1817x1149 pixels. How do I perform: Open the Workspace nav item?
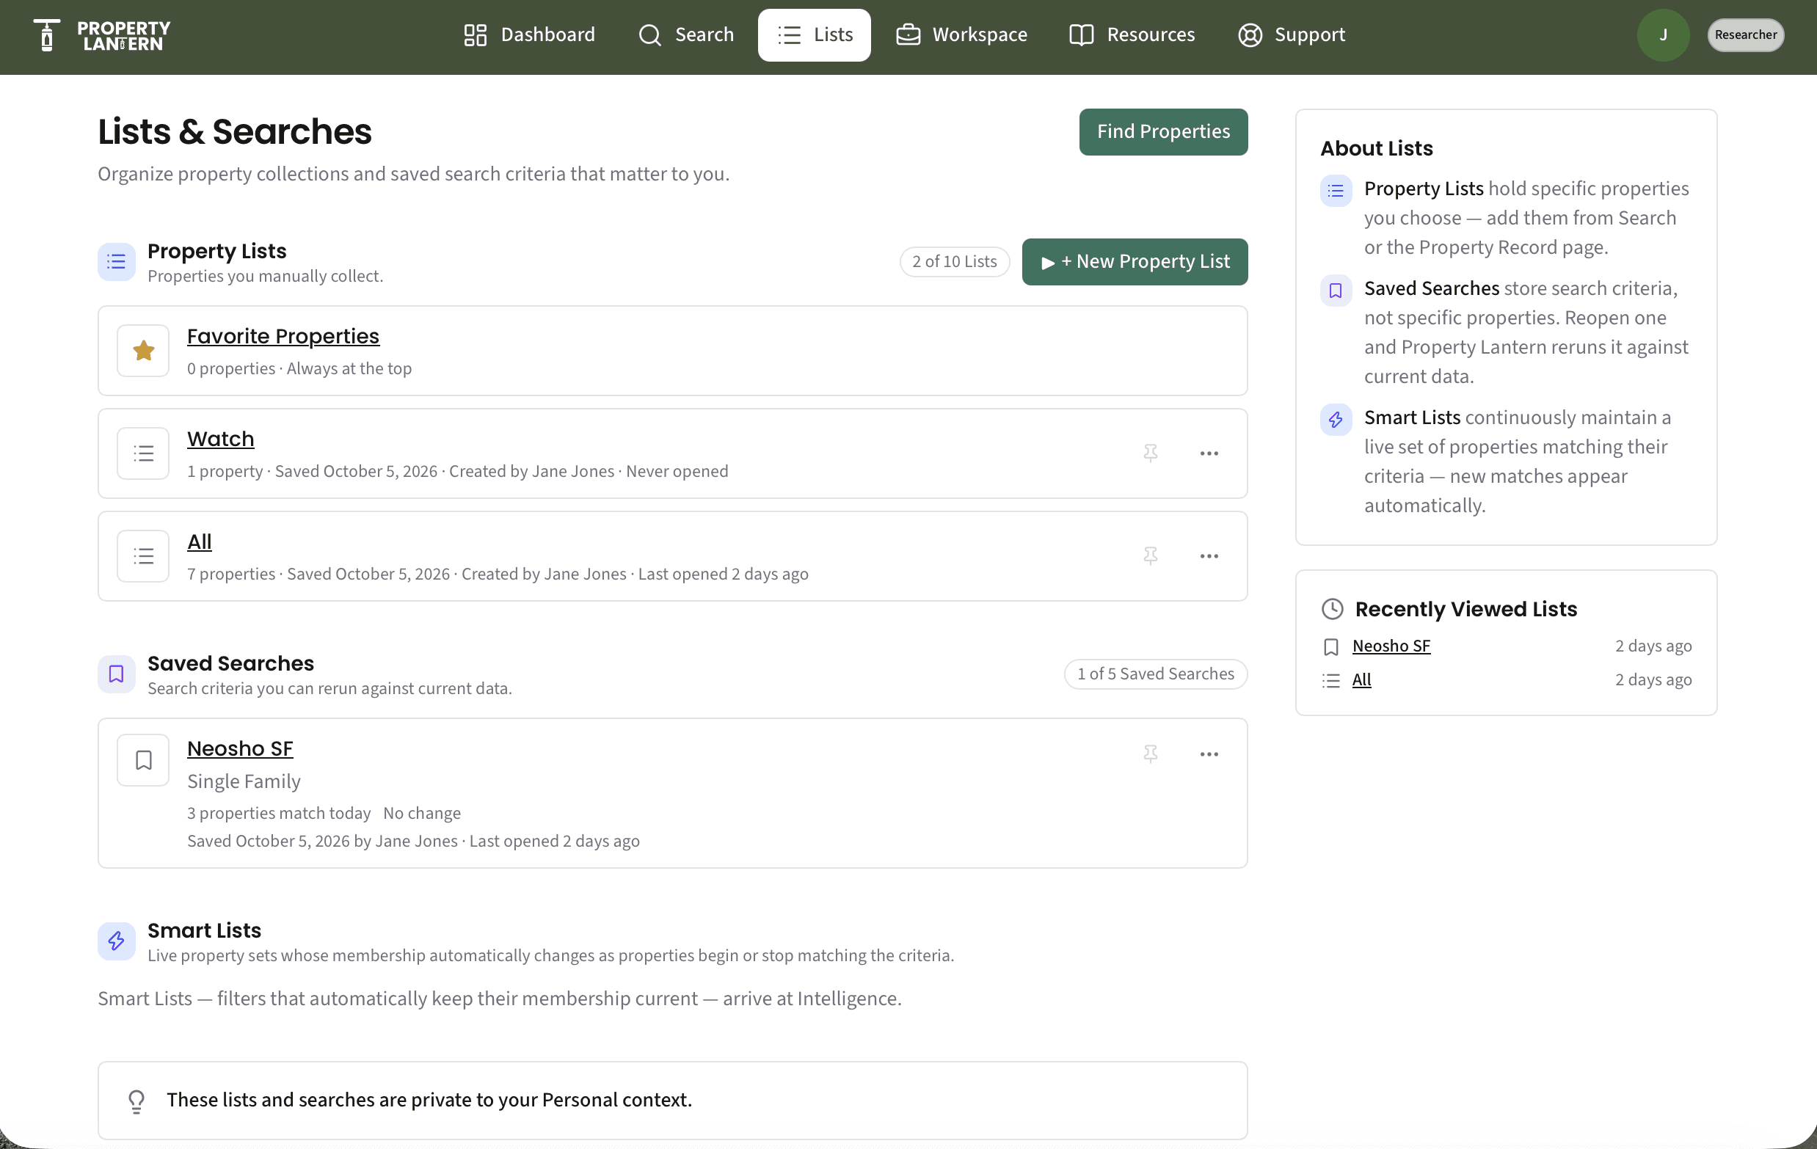click(x=961, y=34)
